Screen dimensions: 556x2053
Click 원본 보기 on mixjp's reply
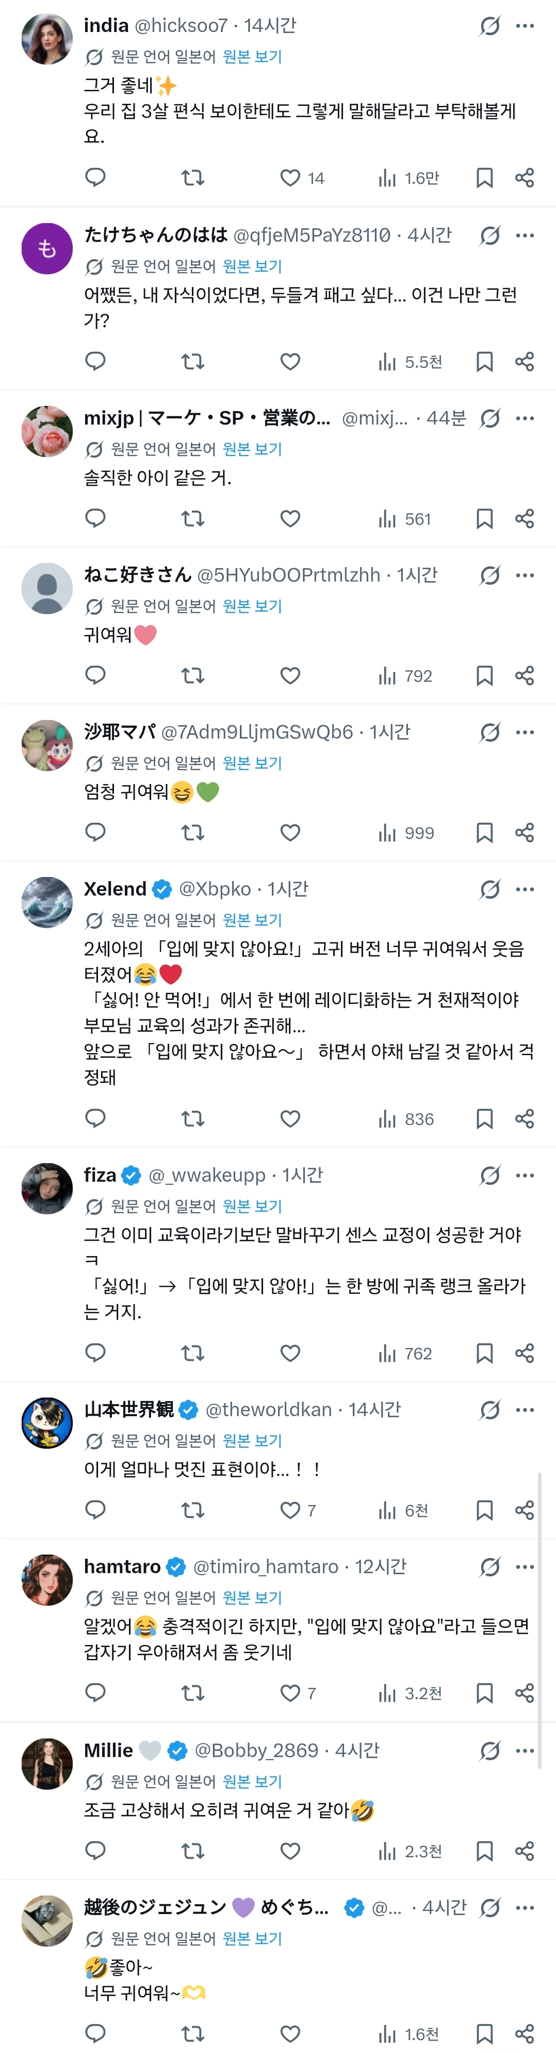(252, 449)
